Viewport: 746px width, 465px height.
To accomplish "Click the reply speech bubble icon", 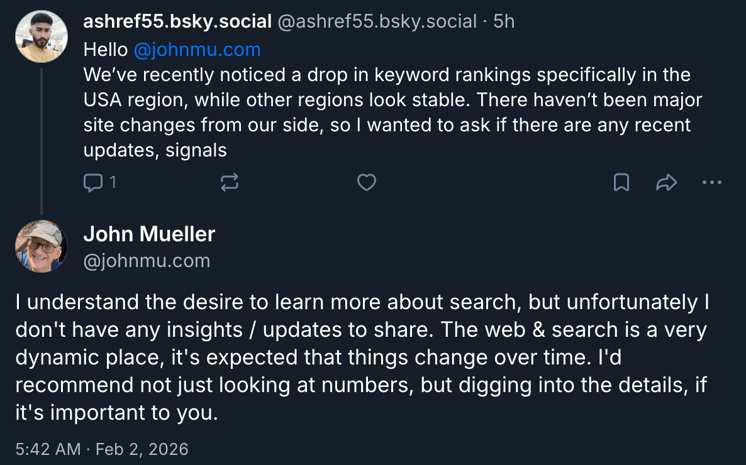I will coord(92,183).
